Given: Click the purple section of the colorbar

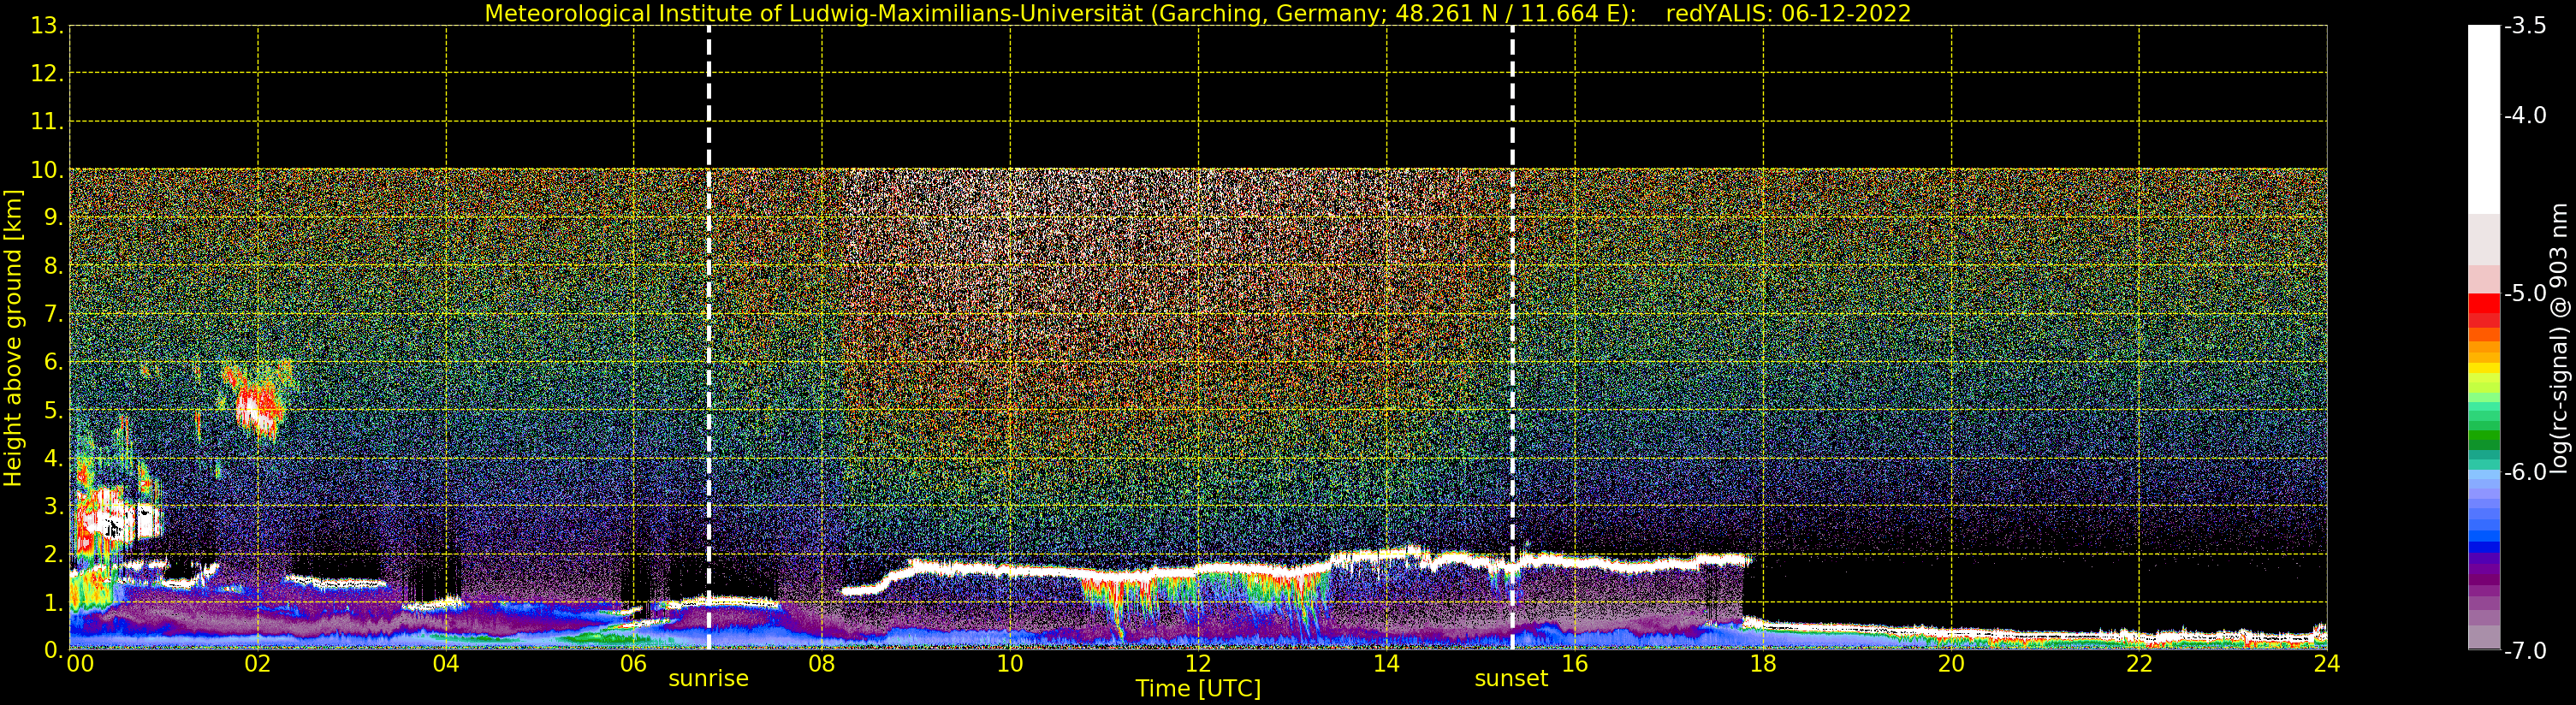Looking at the screenshot, I should (x=2484, y=572).
